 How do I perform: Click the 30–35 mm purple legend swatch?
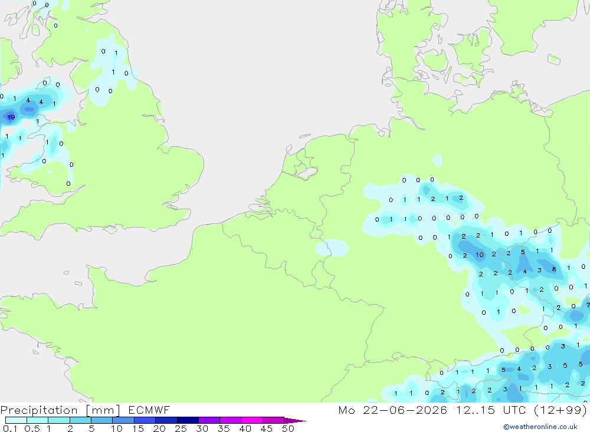click(x=209, y=420)
